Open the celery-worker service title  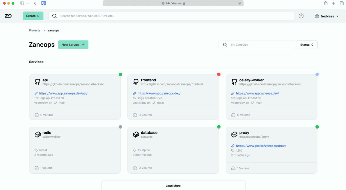tap(252, 80)
